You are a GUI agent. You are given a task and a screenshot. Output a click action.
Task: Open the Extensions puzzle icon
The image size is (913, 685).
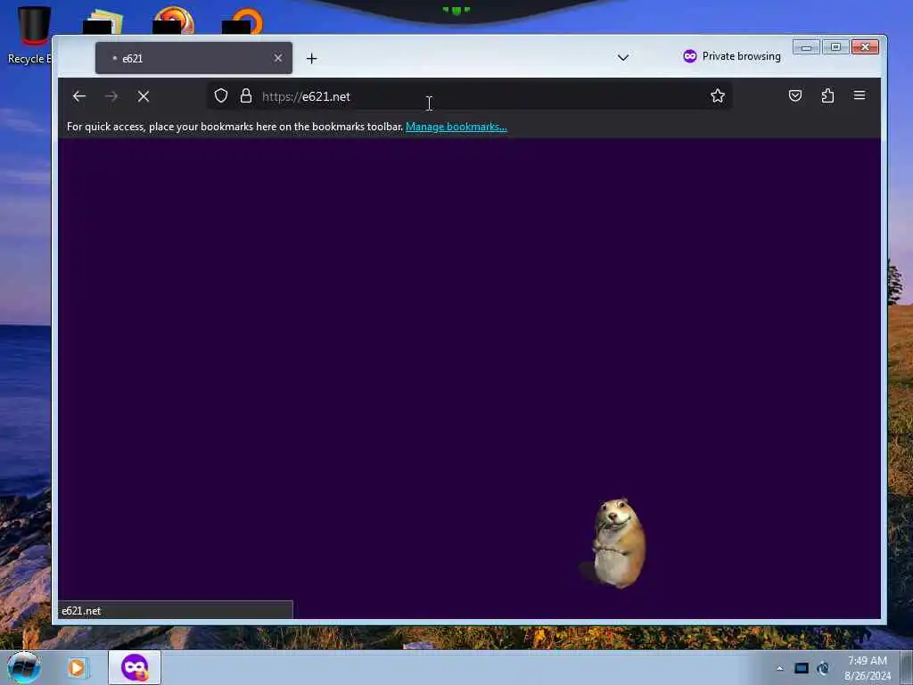tap(827, 95)
